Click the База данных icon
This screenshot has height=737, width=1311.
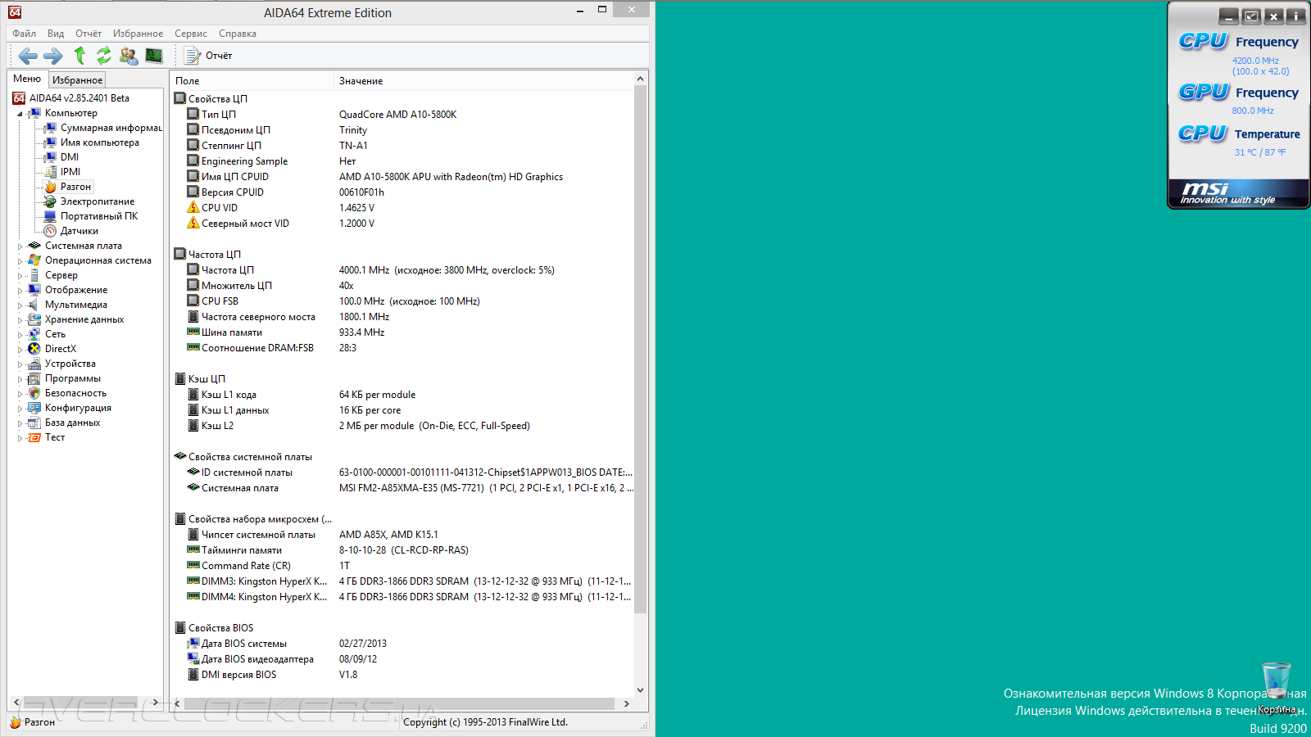tap(34, 423)
